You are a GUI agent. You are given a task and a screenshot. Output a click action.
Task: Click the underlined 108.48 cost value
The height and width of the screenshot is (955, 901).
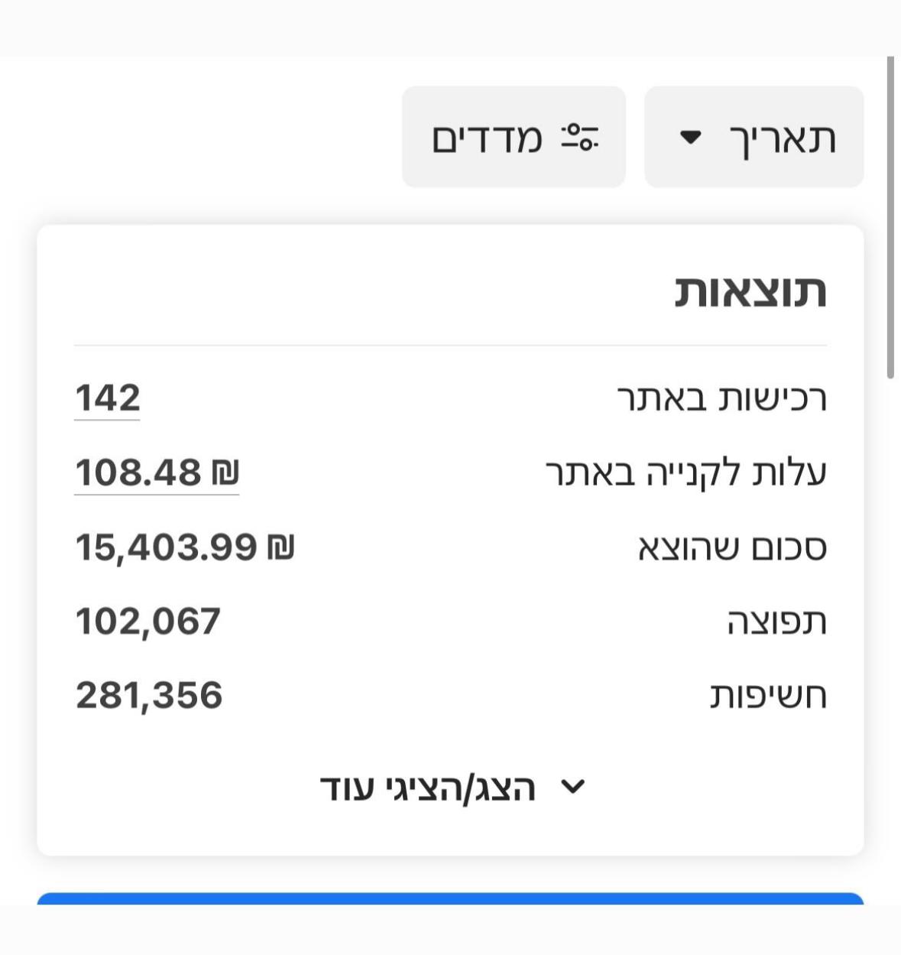coord(138,473)
